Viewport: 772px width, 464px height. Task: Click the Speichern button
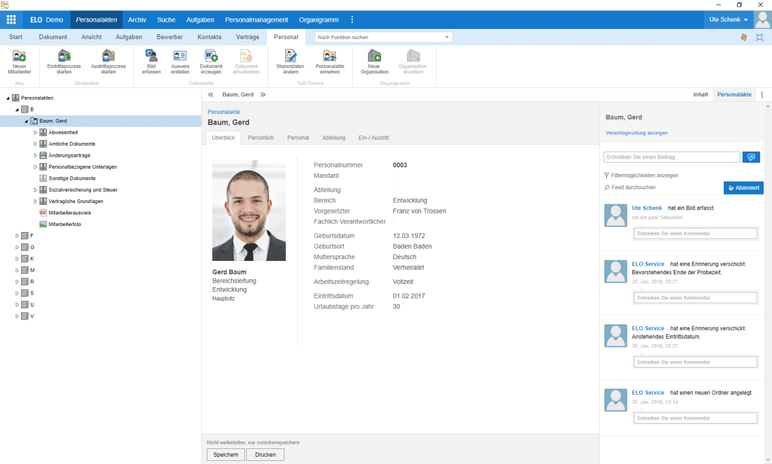(226, 455)
